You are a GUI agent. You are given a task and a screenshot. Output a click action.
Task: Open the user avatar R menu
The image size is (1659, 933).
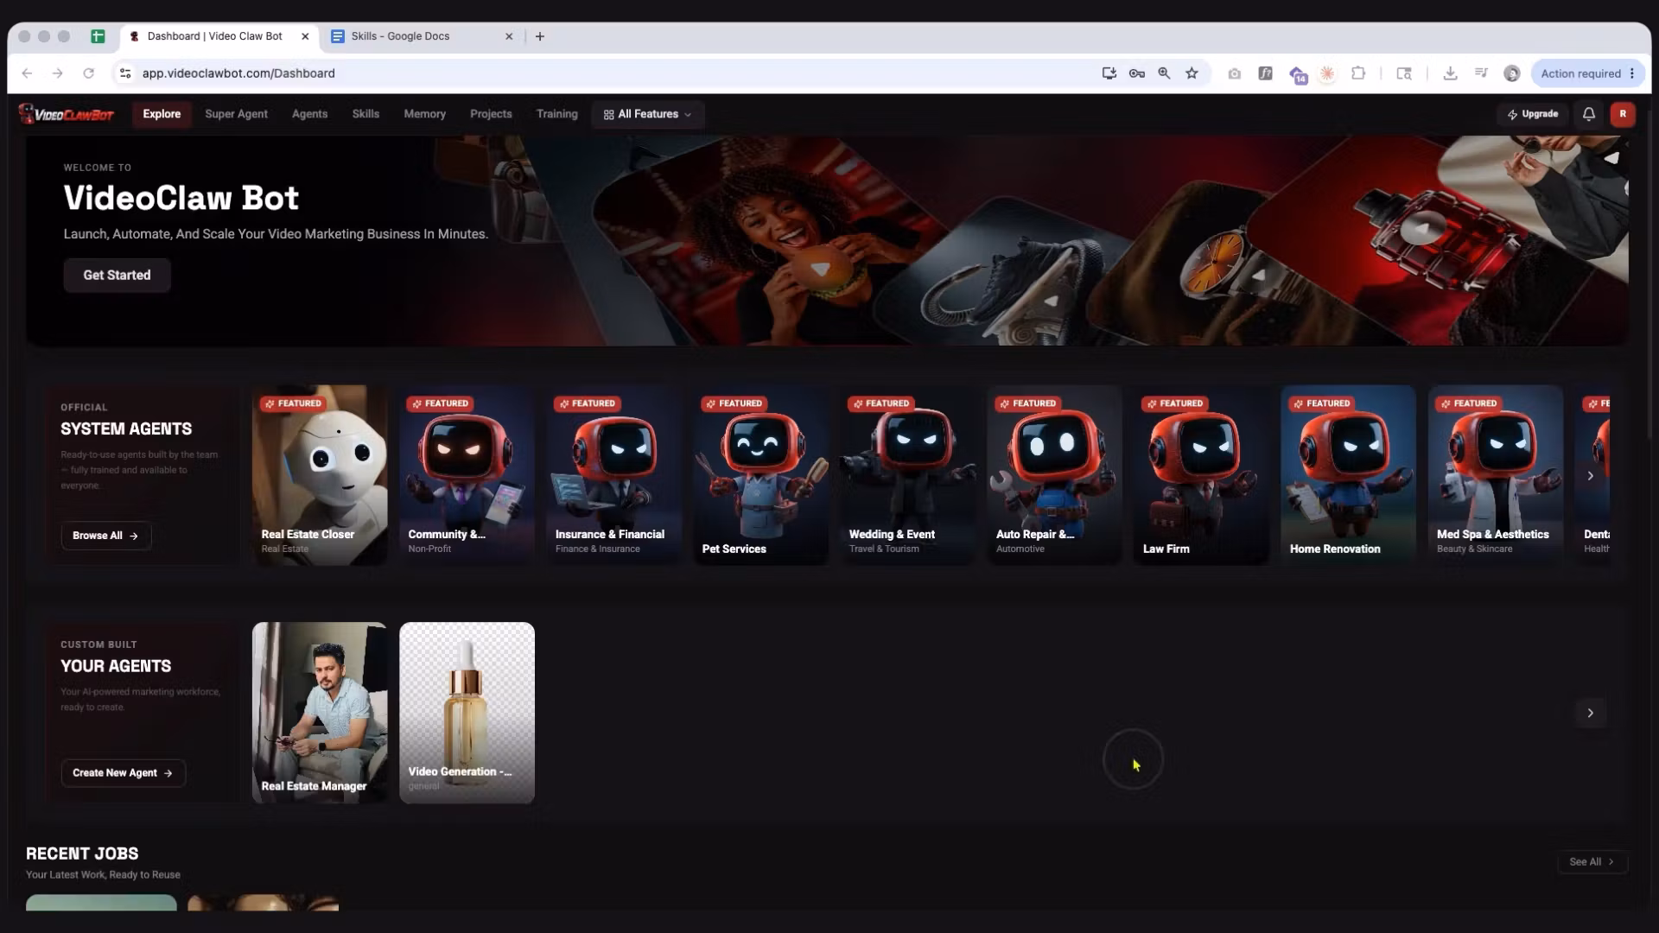1622,114
